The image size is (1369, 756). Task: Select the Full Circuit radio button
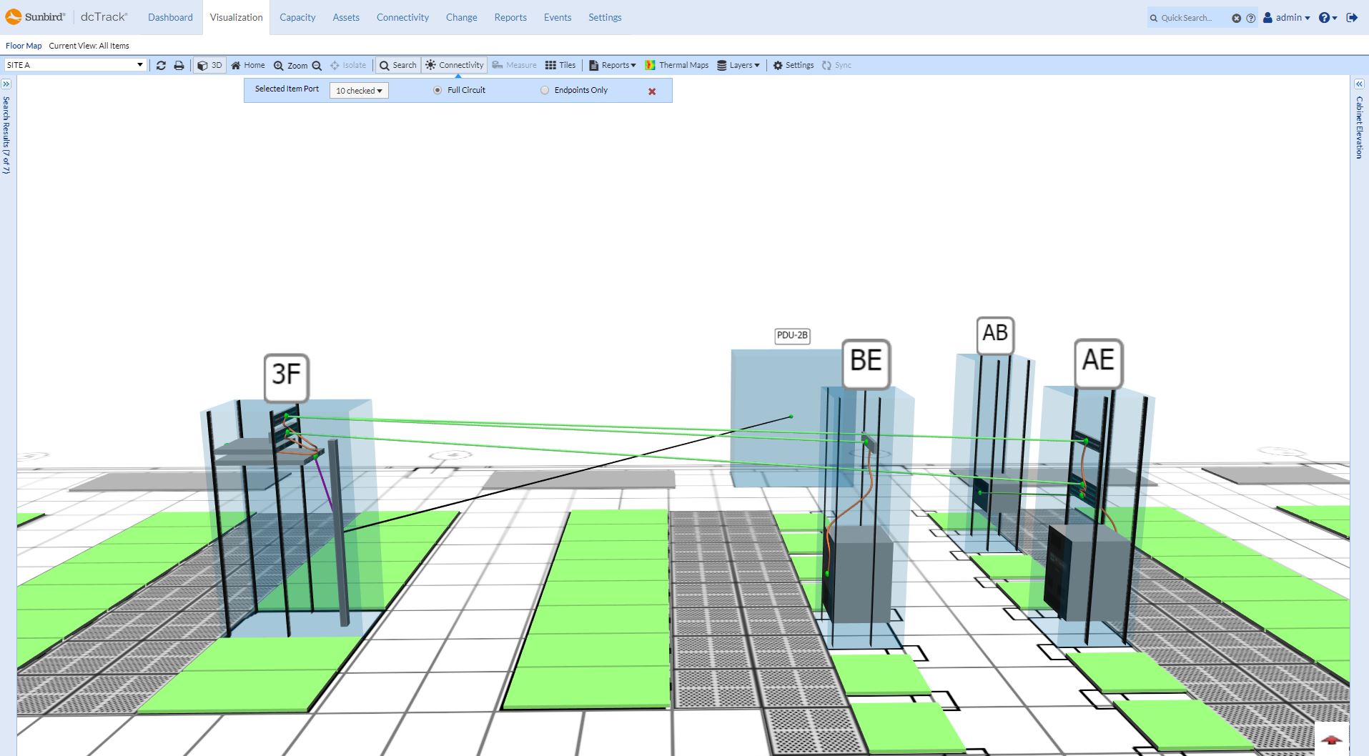pos(438,90)
